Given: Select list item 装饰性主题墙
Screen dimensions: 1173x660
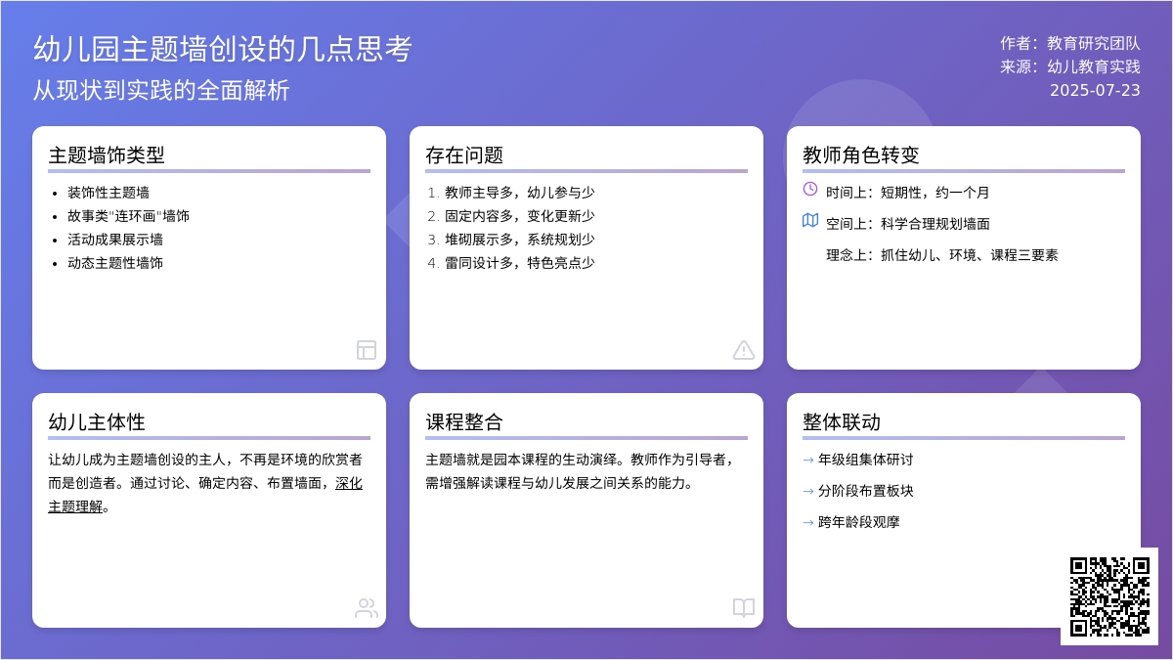Looking at the screenshot, I should pos(109,193).
